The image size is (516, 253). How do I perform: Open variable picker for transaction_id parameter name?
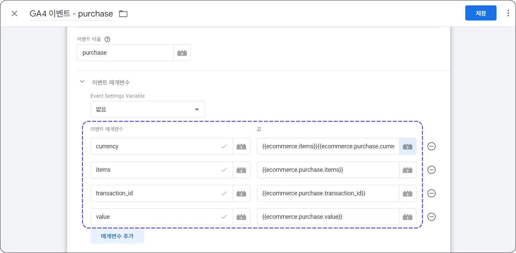241,193
